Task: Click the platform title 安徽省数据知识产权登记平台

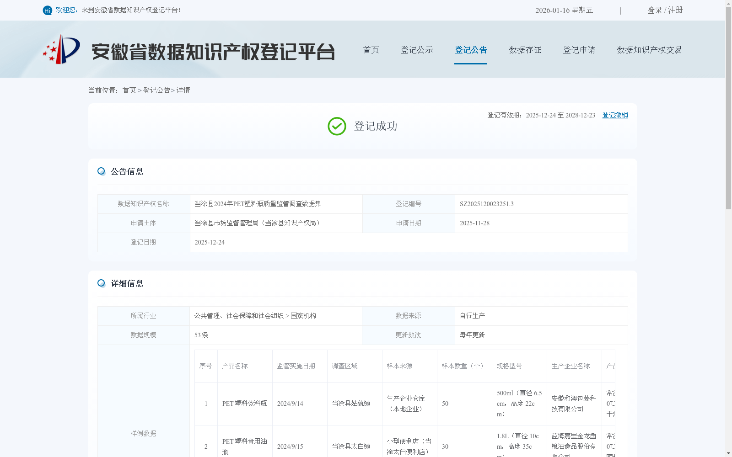Action: coord(213,52)
